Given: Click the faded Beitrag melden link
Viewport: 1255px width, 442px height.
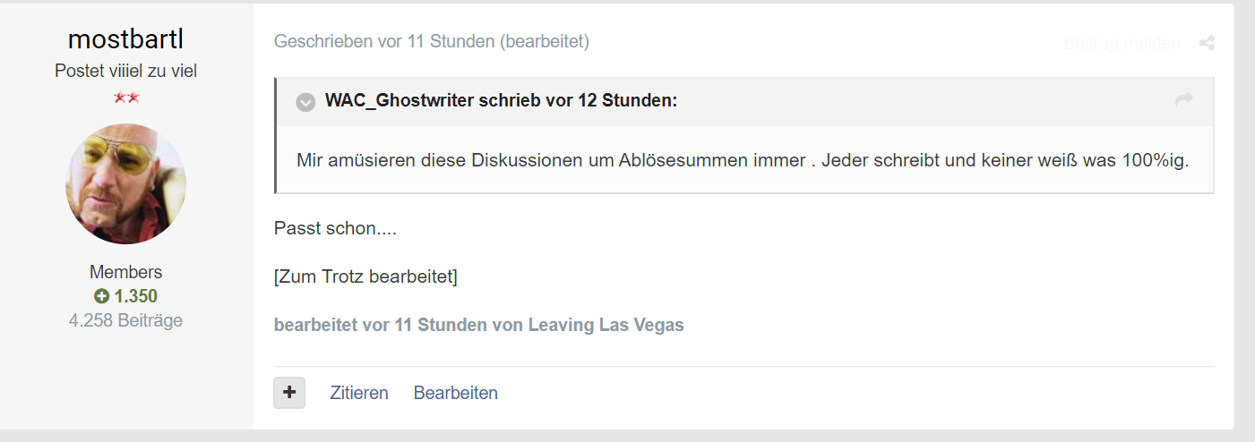Looking at the screenshot, I should (x=1122, y=43).
